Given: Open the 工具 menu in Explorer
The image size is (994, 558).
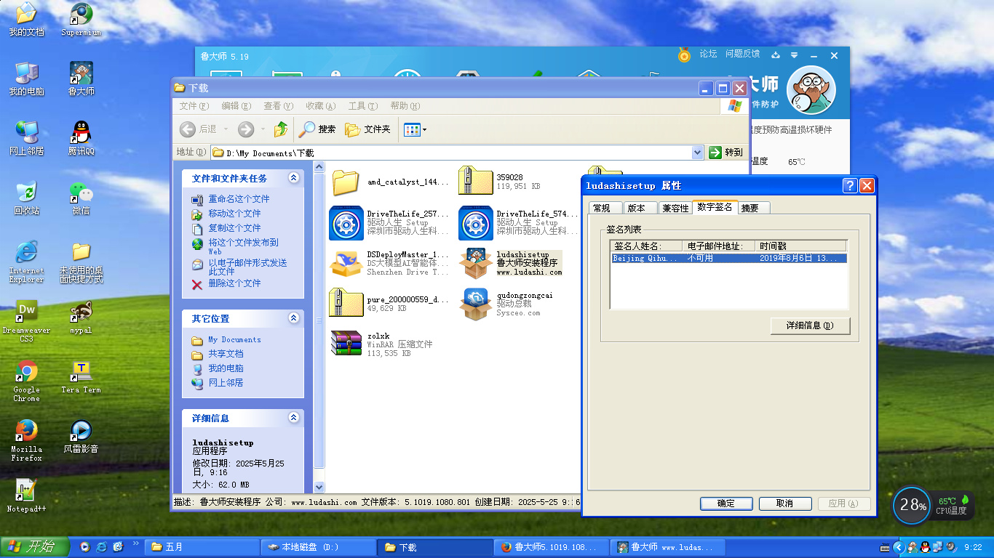Looking at the screenshot, I should pos(362,106).
